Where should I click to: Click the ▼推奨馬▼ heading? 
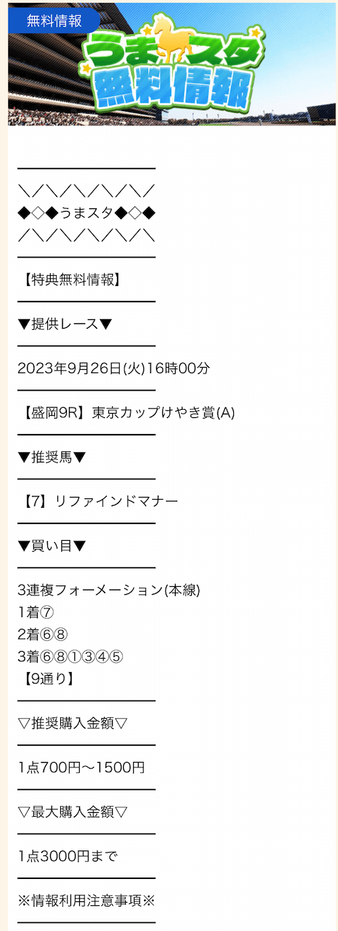point(52,457)
